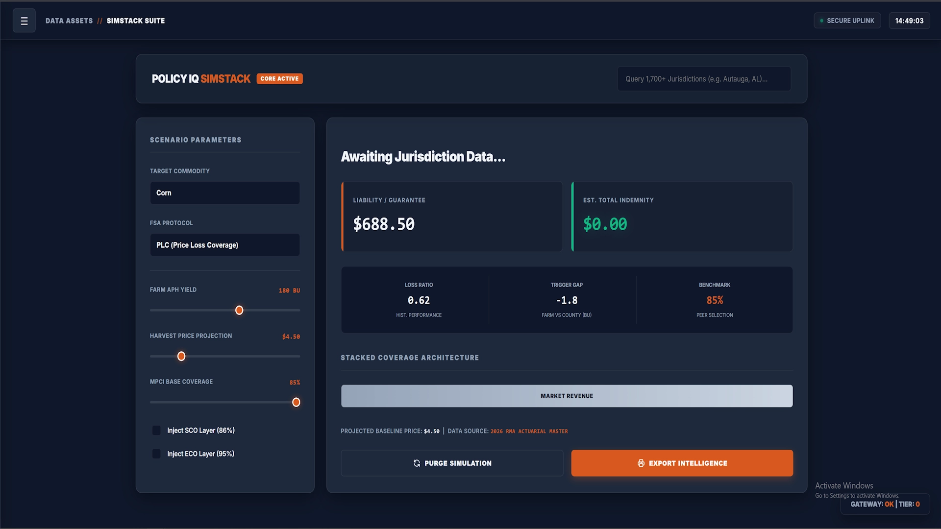Image resolution: width=941 pixels, height=529 pixels.
Task: Click the green dot in Secure Uplink
Action: pos(822,21)
